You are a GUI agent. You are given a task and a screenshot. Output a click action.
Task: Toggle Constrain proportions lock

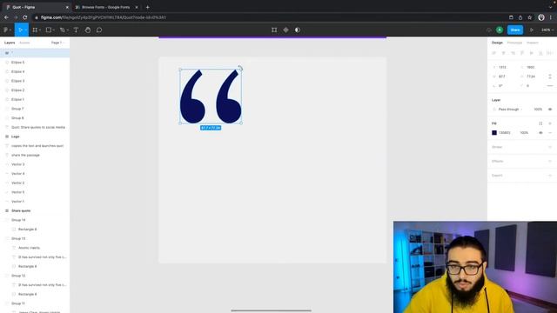point(550,77)
